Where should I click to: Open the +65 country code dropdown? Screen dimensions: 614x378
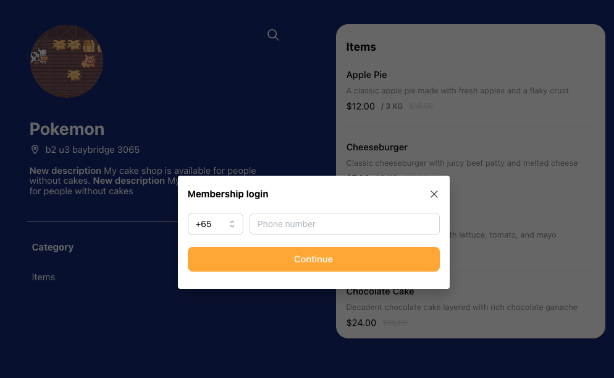tap(216, 224)
